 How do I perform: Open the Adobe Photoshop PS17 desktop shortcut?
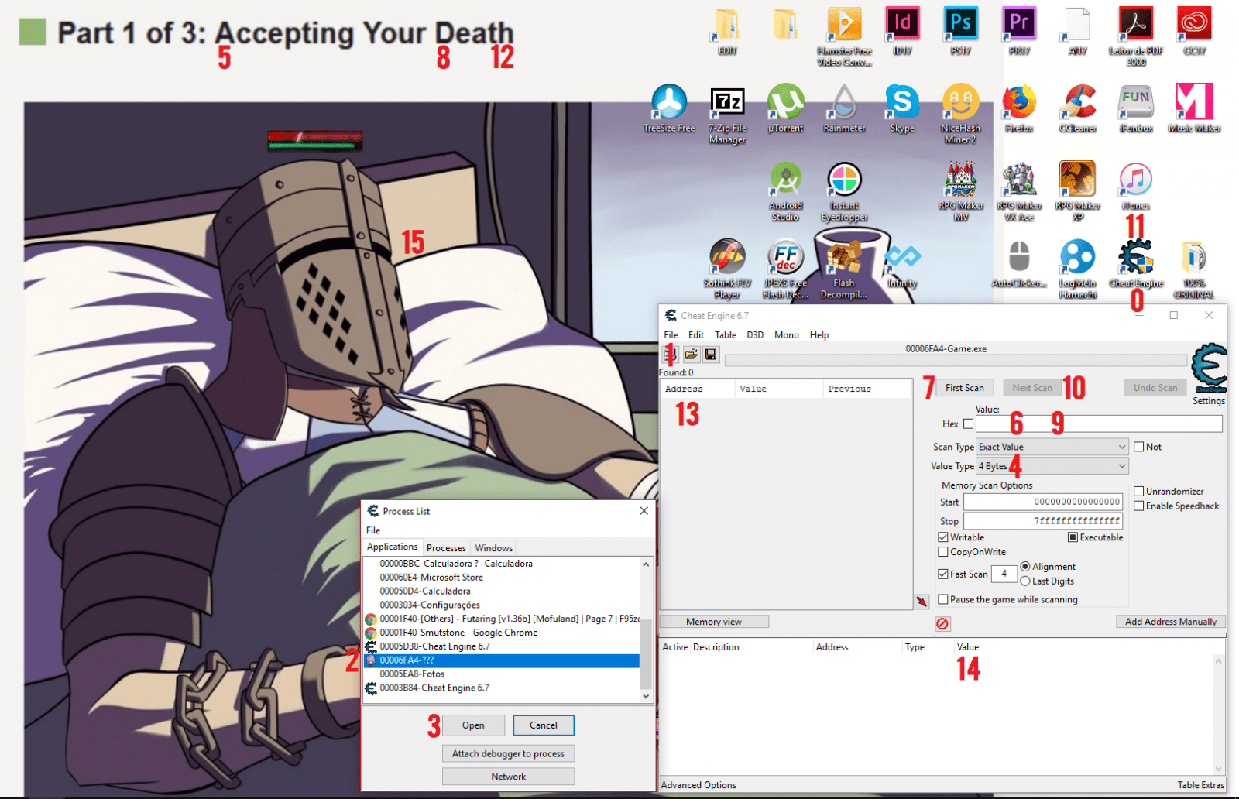point(961,31)
